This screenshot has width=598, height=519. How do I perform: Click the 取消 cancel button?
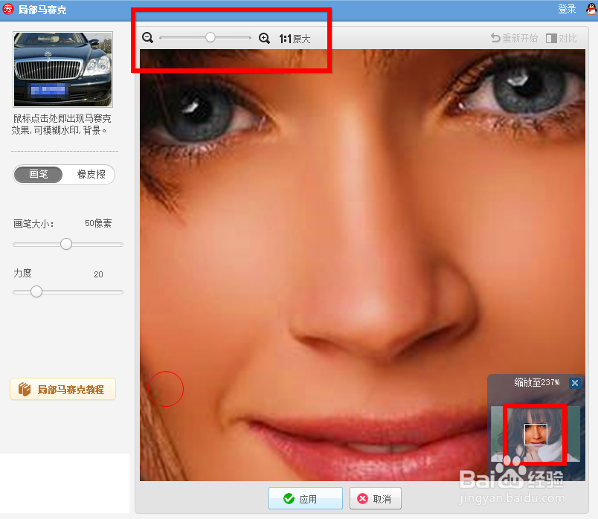376,498
